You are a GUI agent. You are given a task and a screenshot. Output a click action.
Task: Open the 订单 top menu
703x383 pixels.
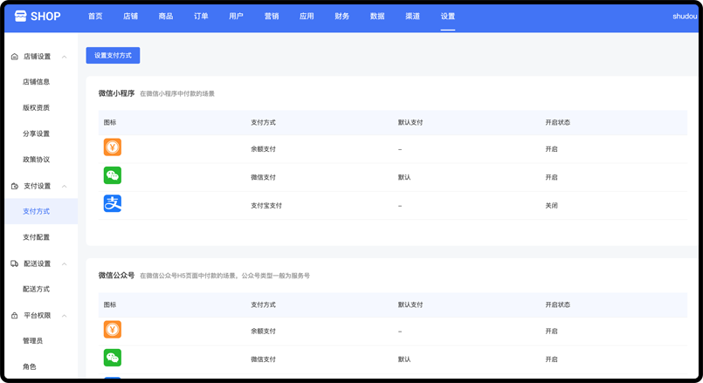point(201,16)
